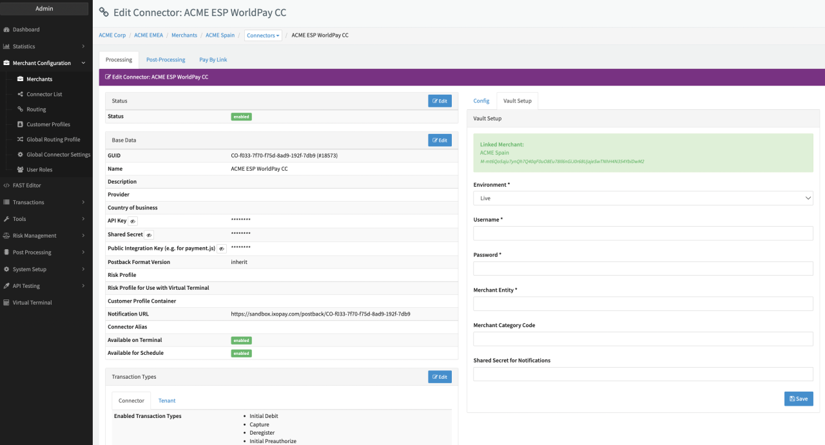Show the hidden Shared Secret
The image size is (825, 445).
(x=149, y=235)
